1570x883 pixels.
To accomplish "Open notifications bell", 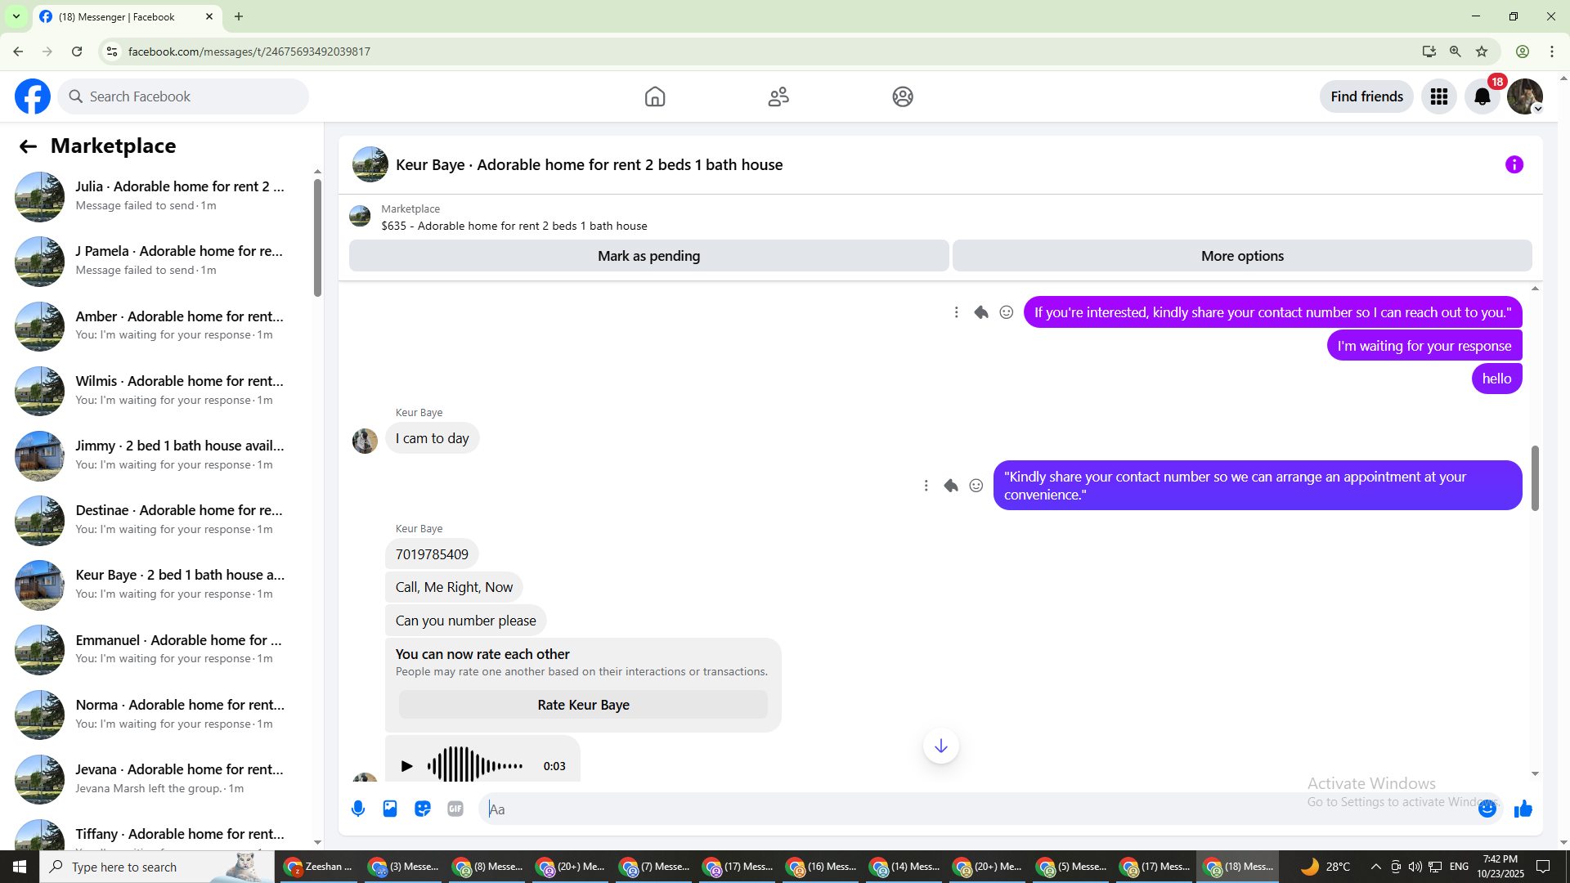I will pos(1482,96).
